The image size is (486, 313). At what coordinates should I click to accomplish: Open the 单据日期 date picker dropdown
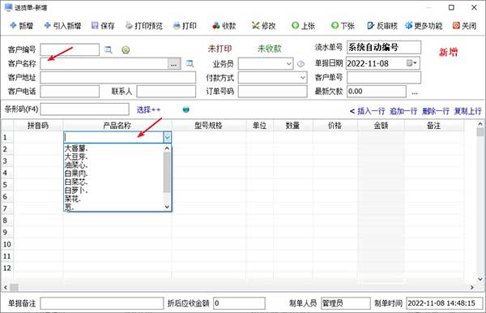coord(412,63)
